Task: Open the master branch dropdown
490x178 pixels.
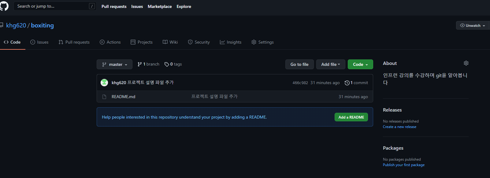Action: coord(114,64)
